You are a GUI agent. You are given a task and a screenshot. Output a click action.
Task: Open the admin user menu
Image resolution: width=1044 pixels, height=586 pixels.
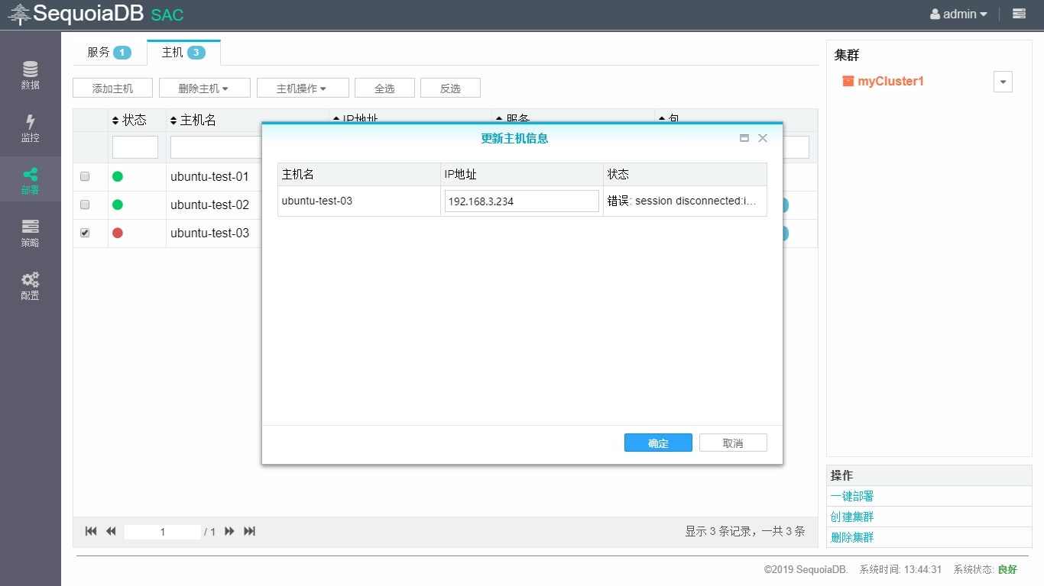pos(958,14)
